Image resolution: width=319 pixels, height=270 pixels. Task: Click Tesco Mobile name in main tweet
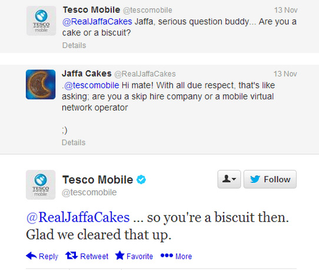[98, 179]
